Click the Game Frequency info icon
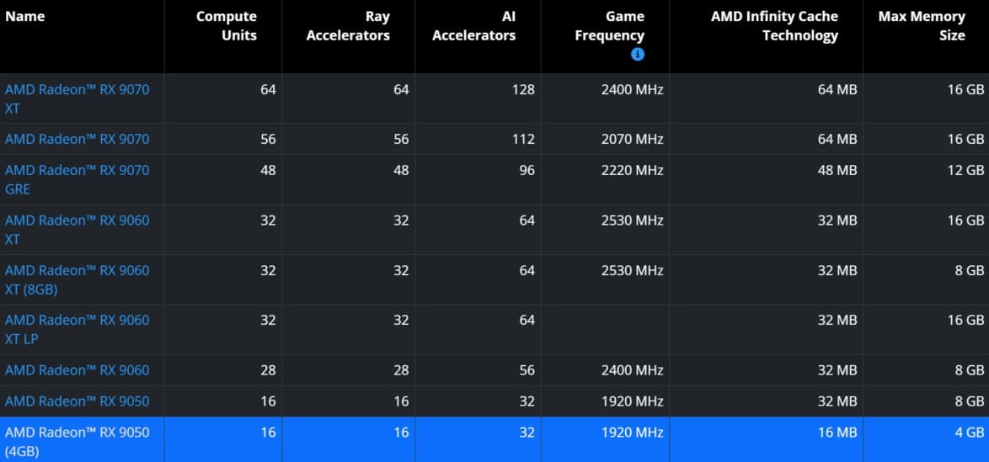Screen dimensions: 989x462 (x=638, y=55)
